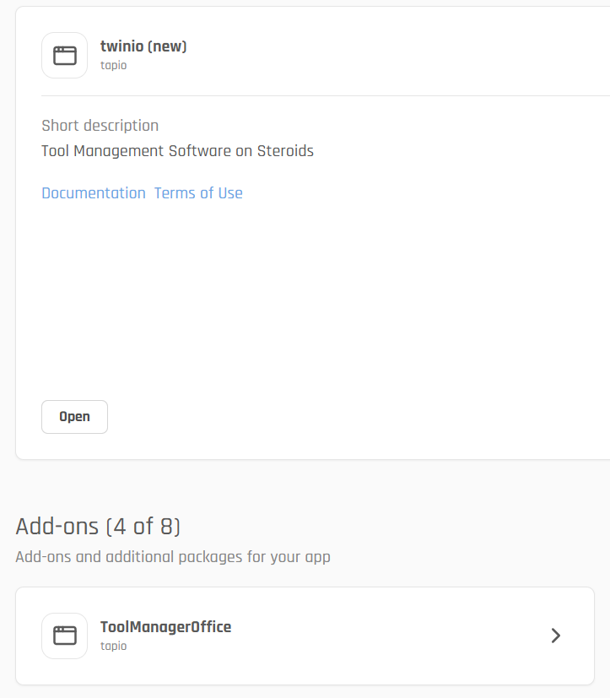Image resolution: width=610 pixels, height=698 pixels.
Task: Click the 'Tool Management Software on Steroids' text
Action: coord(177,151)
